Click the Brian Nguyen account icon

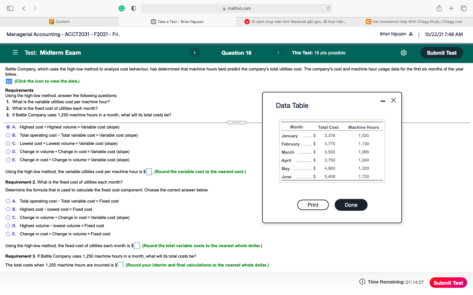pyautogui.click(x=410, y=34)
